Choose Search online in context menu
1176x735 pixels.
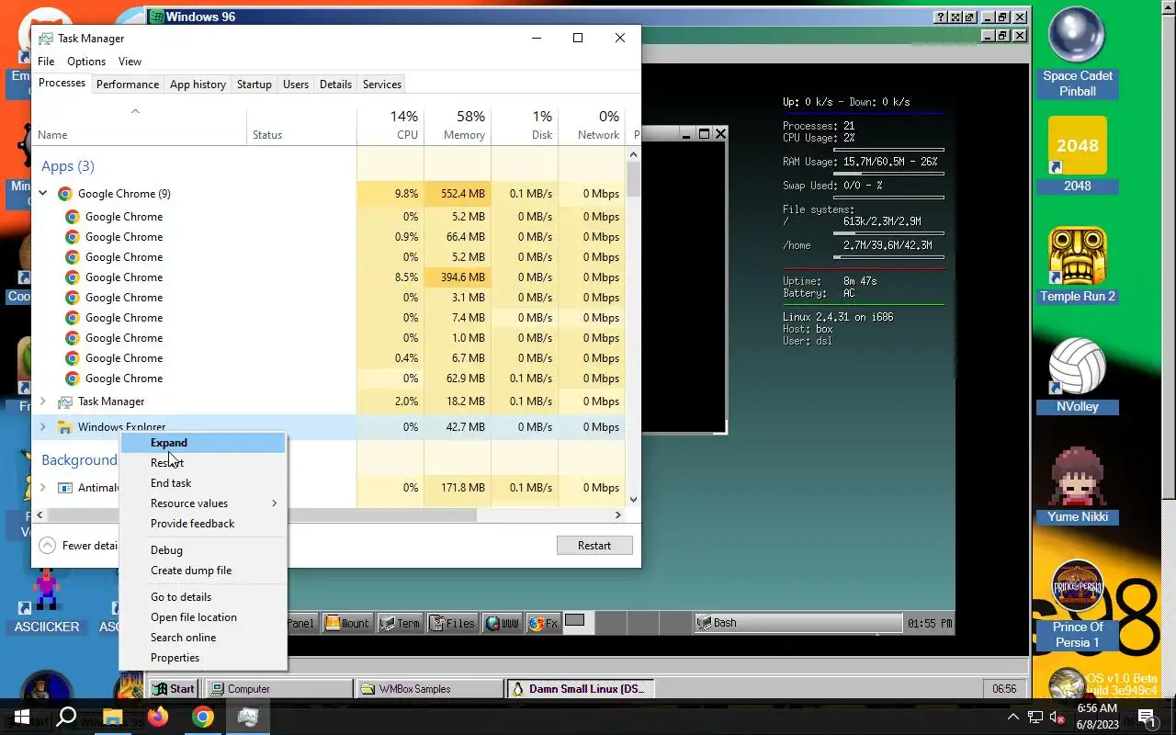point(203,638)
